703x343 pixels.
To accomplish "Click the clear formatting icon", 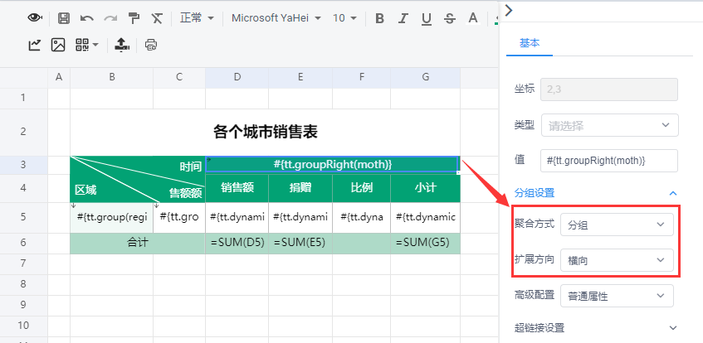I will click(x=157, y=18).
